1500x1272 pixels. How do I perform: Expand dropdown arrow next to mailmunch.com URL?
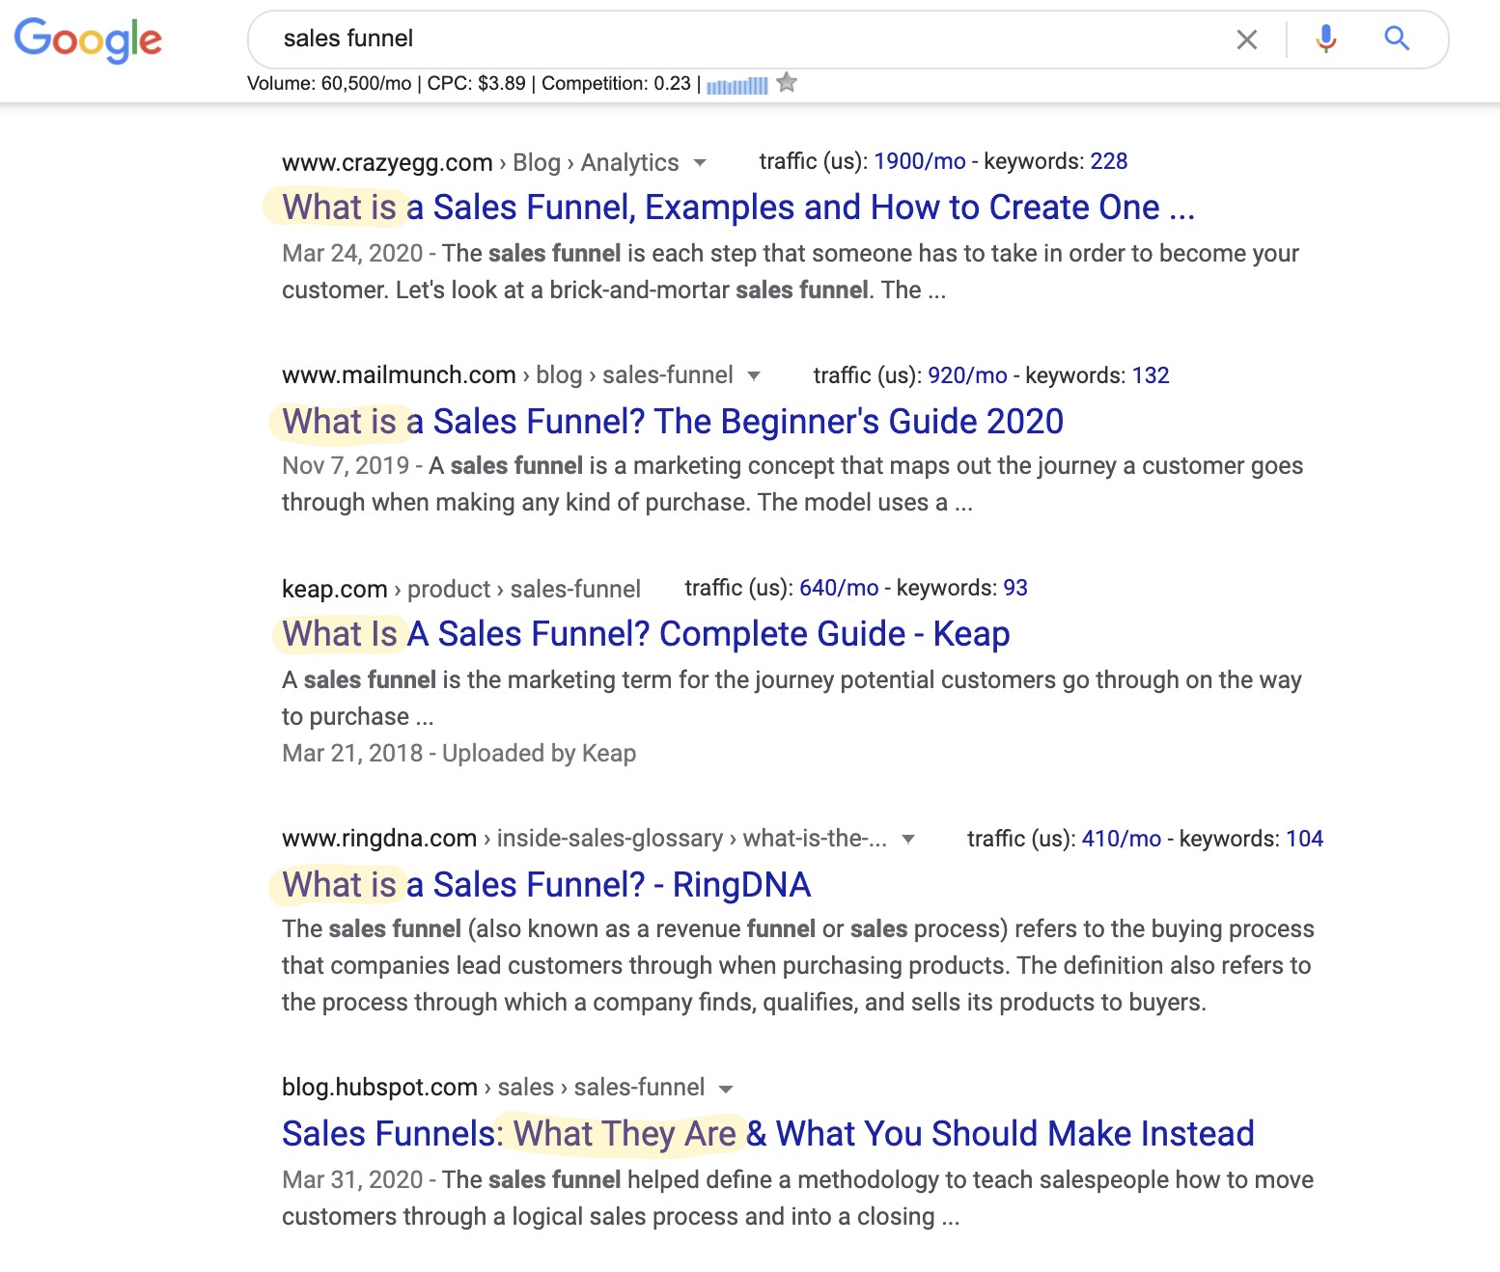point(754,375)
